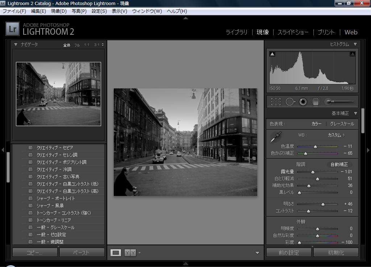Choose the Graduated Filter tool
371x267 pixels.
pyautogui.click(x=316, y=102)
